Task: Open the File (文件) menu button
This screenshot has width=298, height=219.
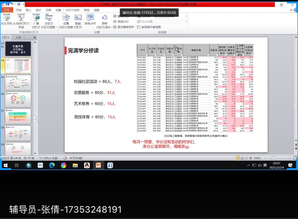Action: click(7, 10)
